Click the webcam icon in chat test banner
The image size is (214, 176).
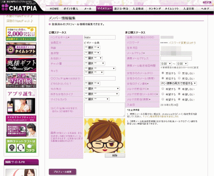coord(12,148)
